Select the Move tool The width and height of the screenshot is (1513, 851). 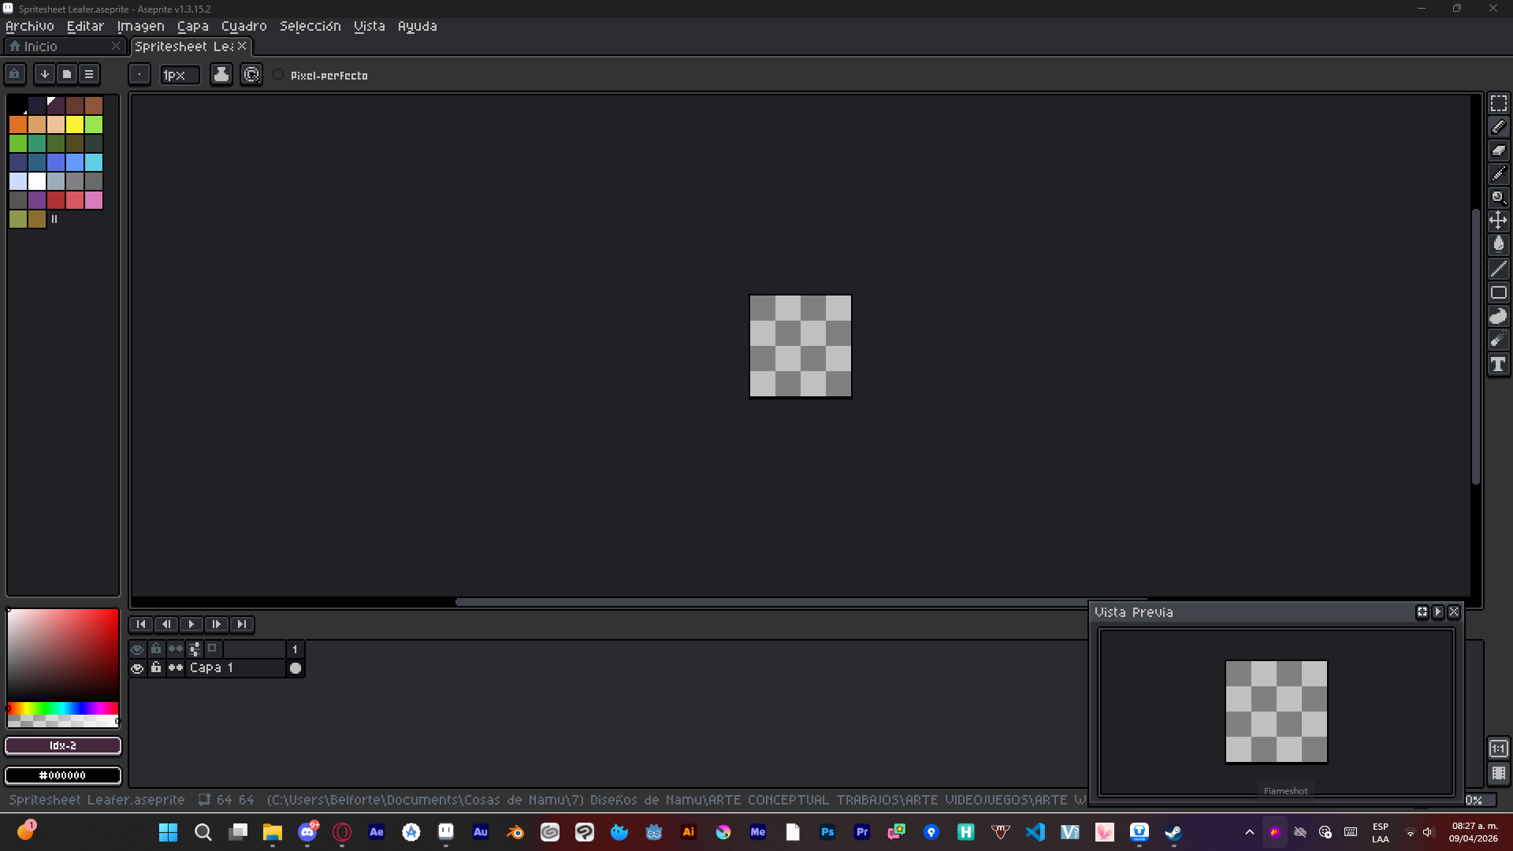coord(1498,221)
